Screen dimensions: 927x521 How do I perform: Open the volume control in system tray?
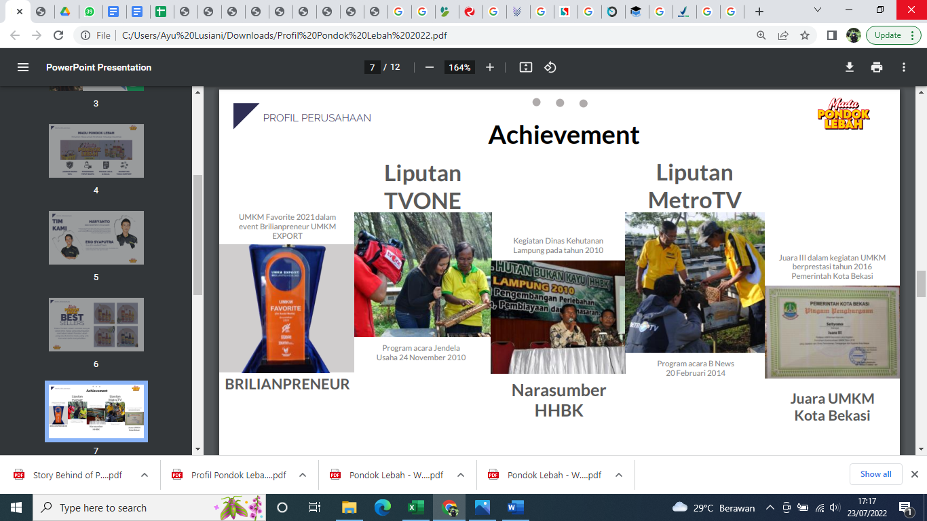coord(835,507)
